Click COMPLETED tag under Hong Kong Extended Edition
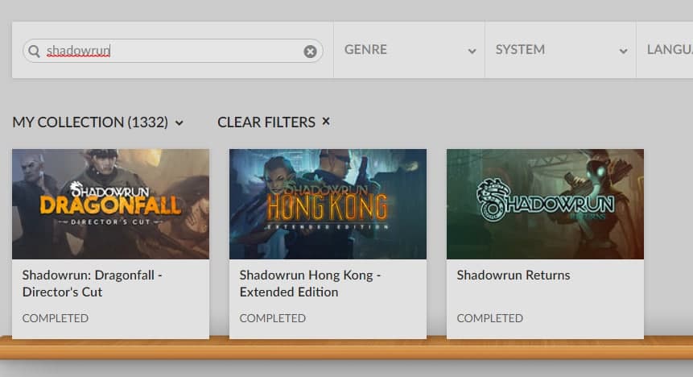 273,318
